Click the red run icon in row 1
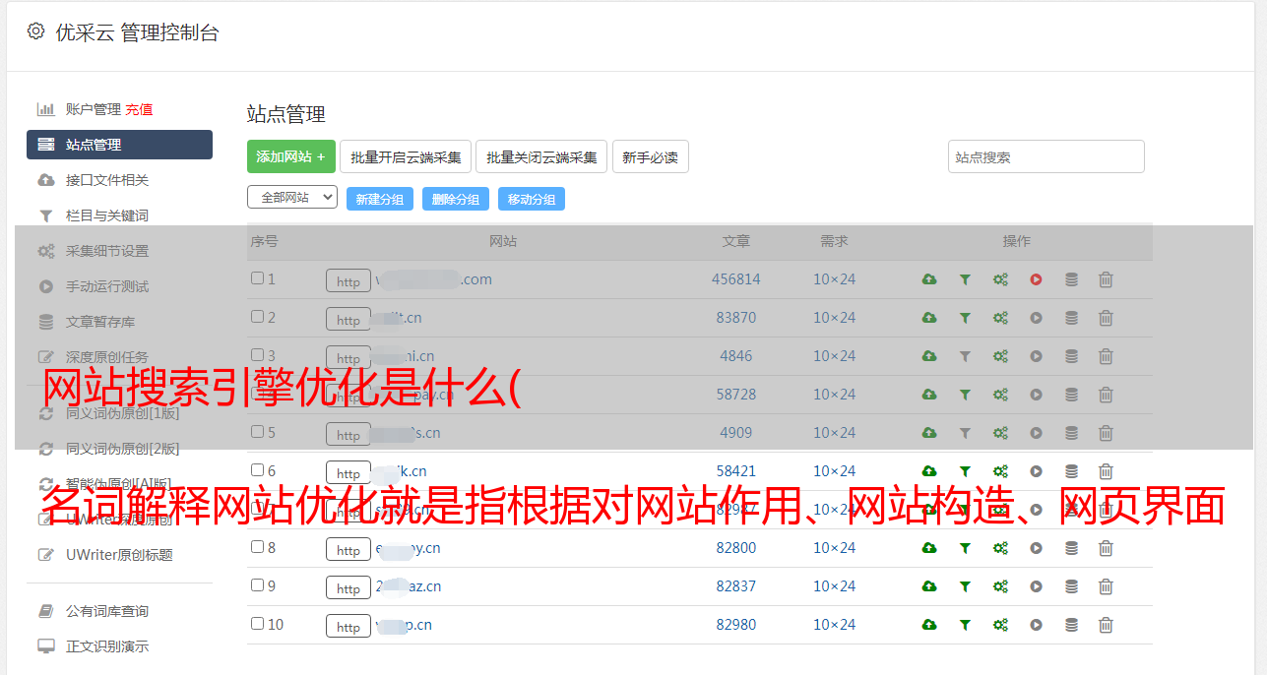1267x675 pixels. coord(1036,279)
